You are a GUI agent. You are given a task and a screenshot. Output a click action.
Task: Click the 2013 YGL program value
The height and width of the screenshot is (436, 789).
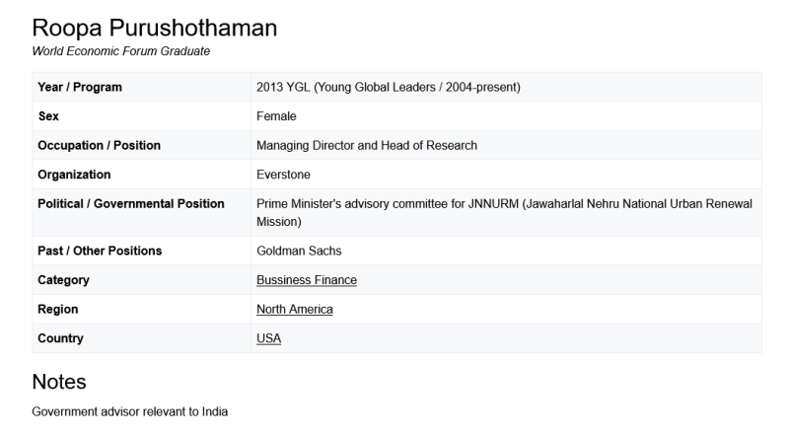pyautogui.click(x=388, y=87)
